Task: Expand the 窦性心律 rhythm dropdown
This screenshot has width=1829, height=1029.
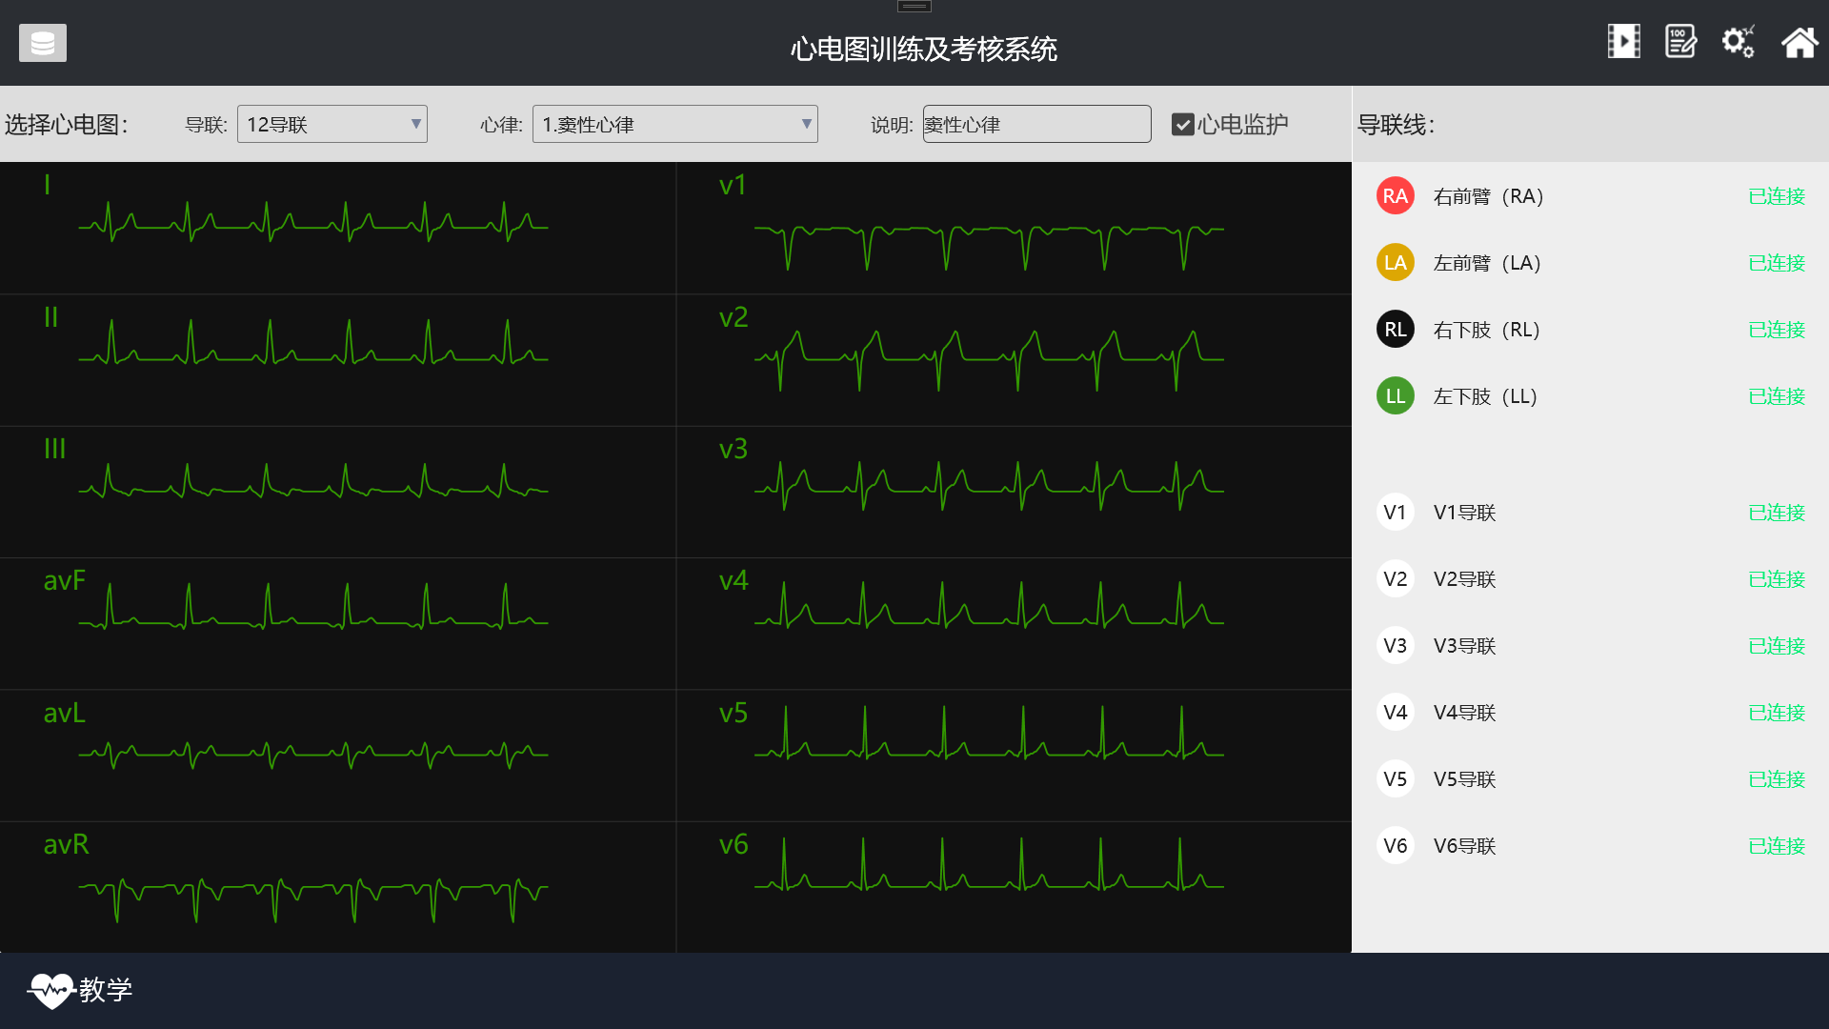Action: (674, 124)
